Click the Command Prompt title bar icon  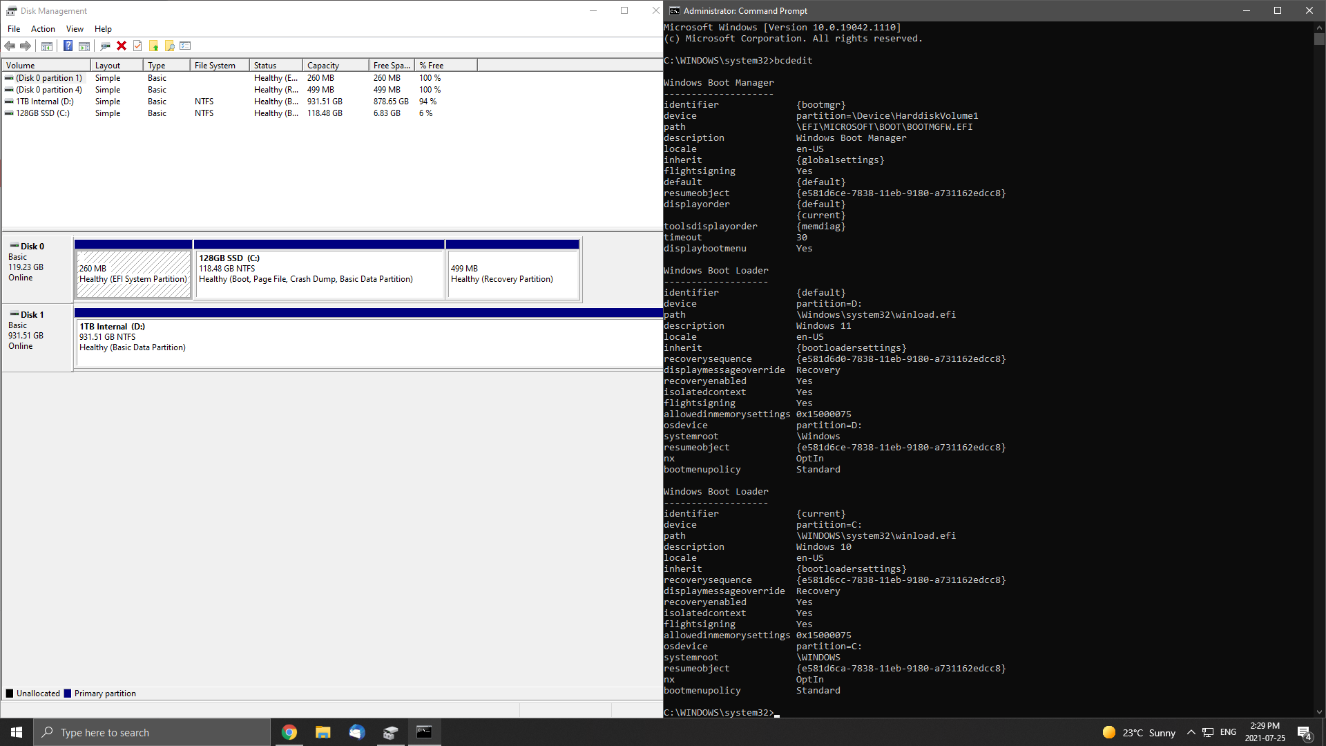click(674, 10)
